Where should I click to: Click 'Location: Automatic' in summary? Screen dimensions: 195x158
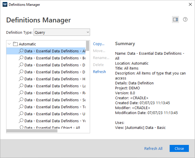tap(132, 63)
